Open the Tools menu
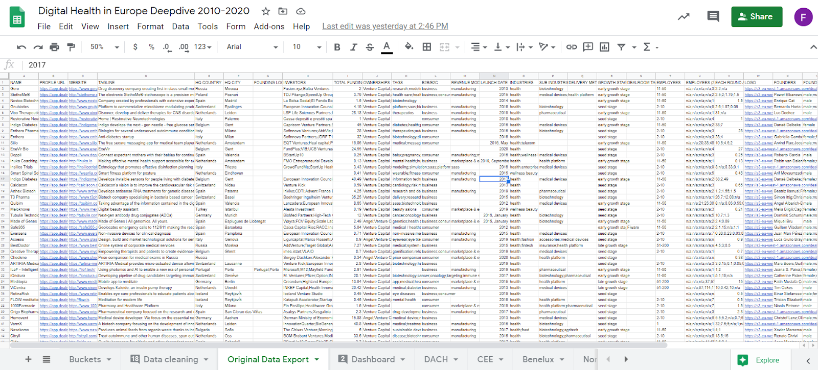The width and height of the screenshot is (818, 370). click(208, 27)
